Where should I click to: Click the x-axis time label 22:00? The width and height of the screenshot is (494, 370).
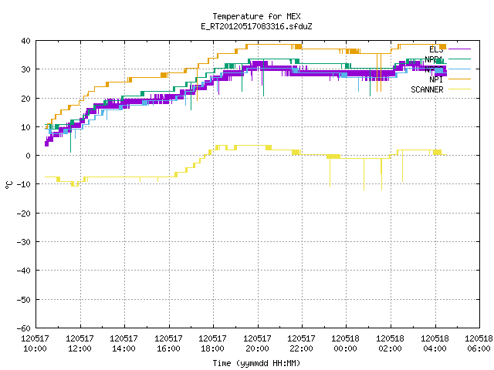tap(302, 348)
